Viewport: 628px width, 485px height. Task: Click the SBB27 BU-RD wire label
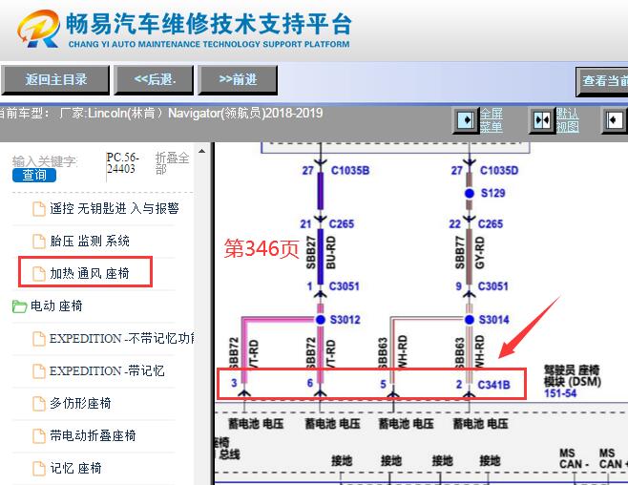[x=321, y=252]
